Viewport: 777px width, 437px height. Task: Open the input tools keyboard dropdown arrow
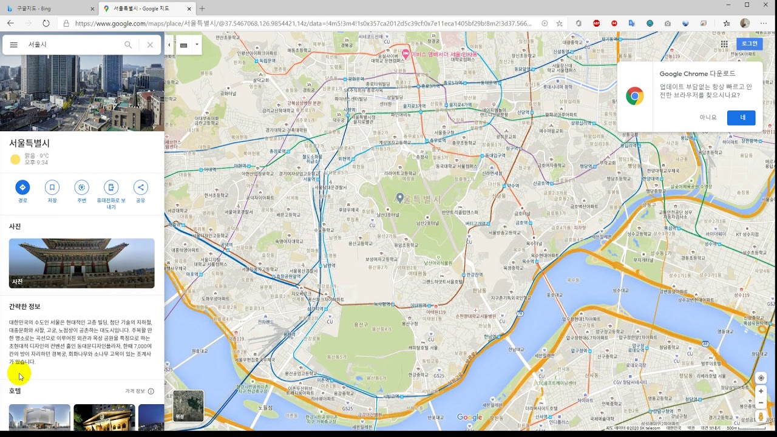tap(197, 45)
